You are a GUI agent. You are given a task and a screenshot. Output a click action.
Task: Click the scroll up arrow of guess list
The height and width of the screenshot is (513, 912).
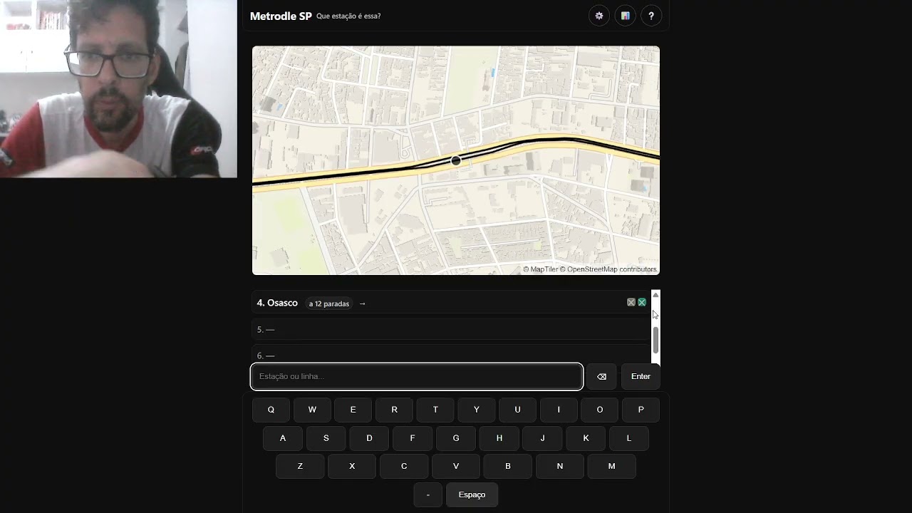tap(655, 295)
